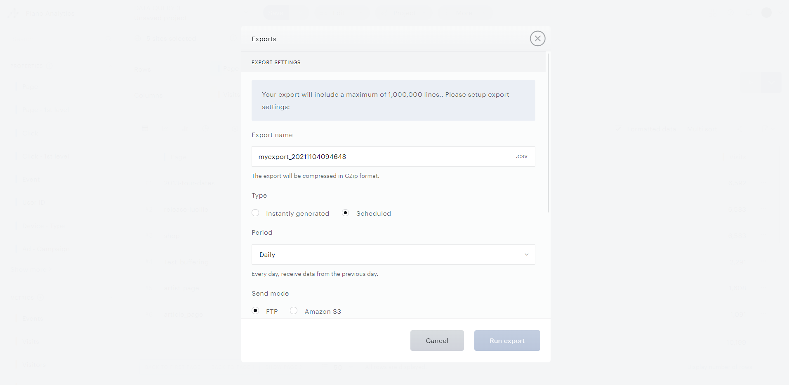Select the Scheduled export type

pyautogui.click(x=346, y=213)
